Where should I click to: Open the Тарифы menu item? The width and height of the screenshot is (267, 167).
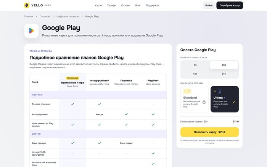111,5
